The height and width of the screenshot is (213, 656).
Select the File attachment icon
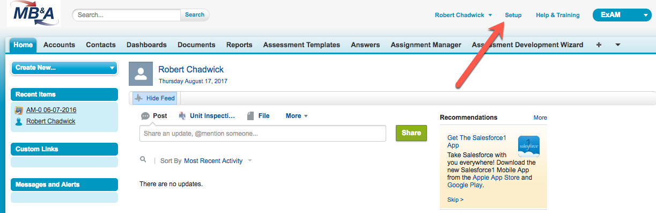[250, 116]
